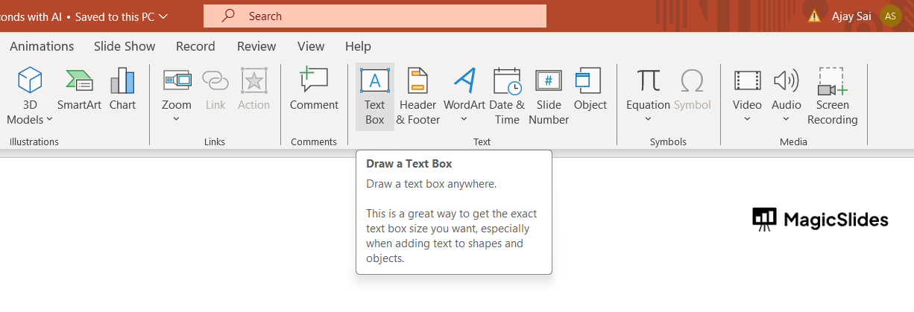
Task: Insert a Chart
Action: coord(122,89)
